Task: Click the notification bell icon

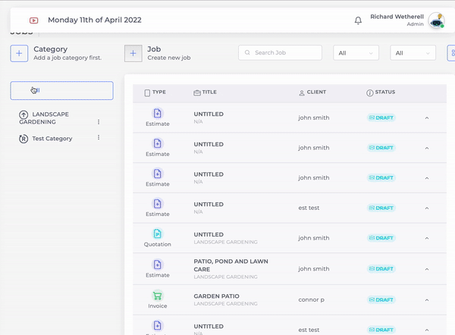Action: [x=358, y=20]
